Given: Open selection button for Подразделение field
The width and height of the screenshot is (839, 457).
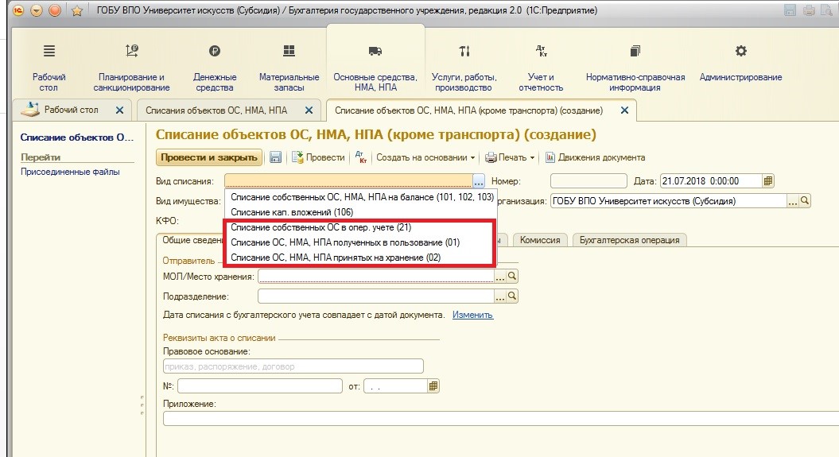Looking at the screenshot, I should click(x=500, y=296).
